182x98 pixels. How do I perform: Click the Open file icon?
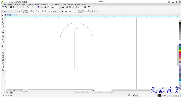click(6, 7)
